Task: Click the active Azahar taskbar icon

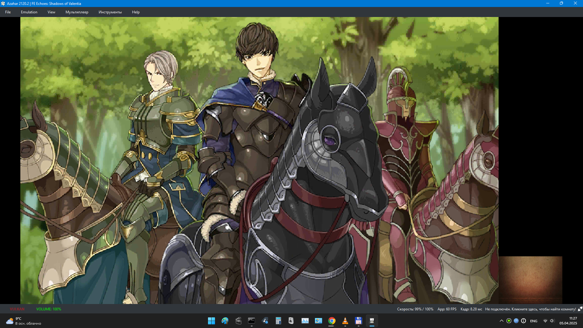Action: pos(372,321)
